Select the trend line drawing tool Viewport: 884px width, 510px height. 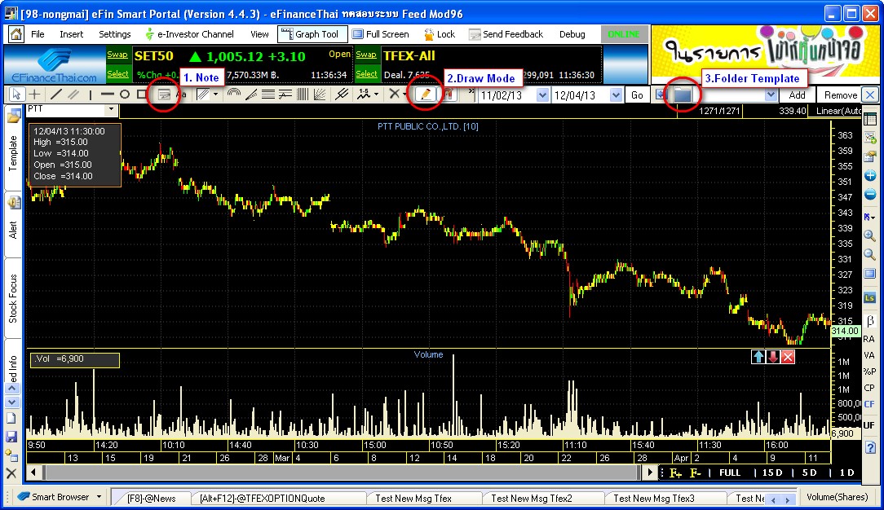click(x=55, y=95)
